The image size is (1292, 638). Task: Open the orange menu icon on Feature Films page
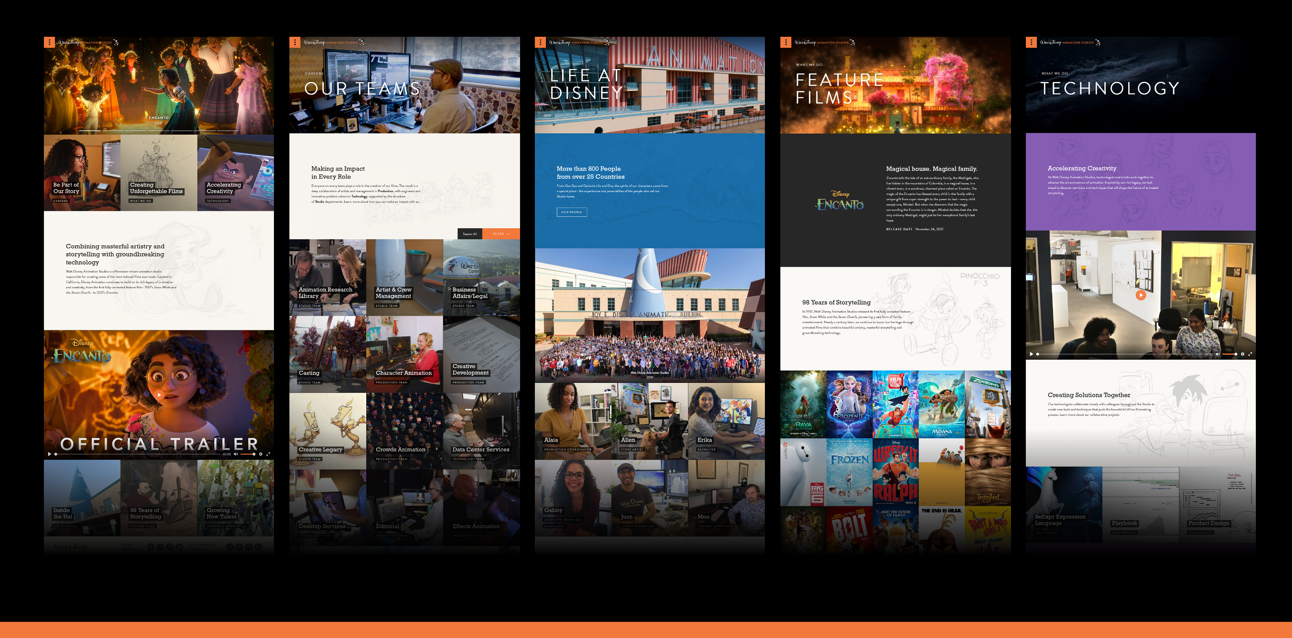tap(785, 43)
